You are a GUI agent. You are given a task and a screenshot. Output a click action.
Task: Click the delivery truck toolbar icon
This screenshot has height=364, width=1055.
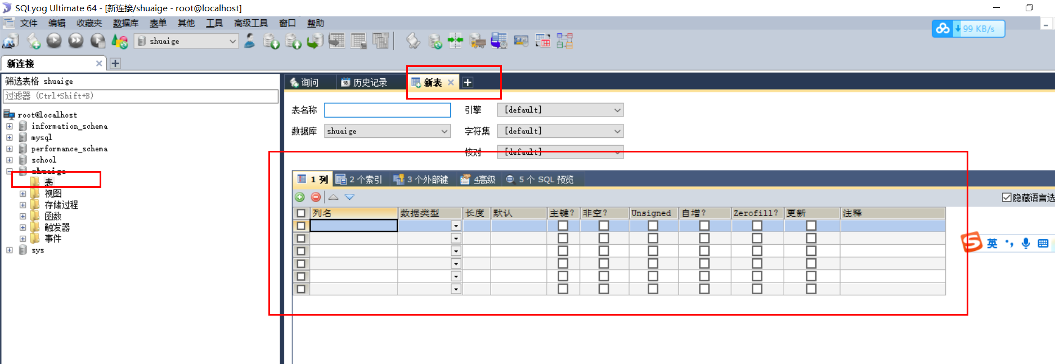click(x=477, y=41)
